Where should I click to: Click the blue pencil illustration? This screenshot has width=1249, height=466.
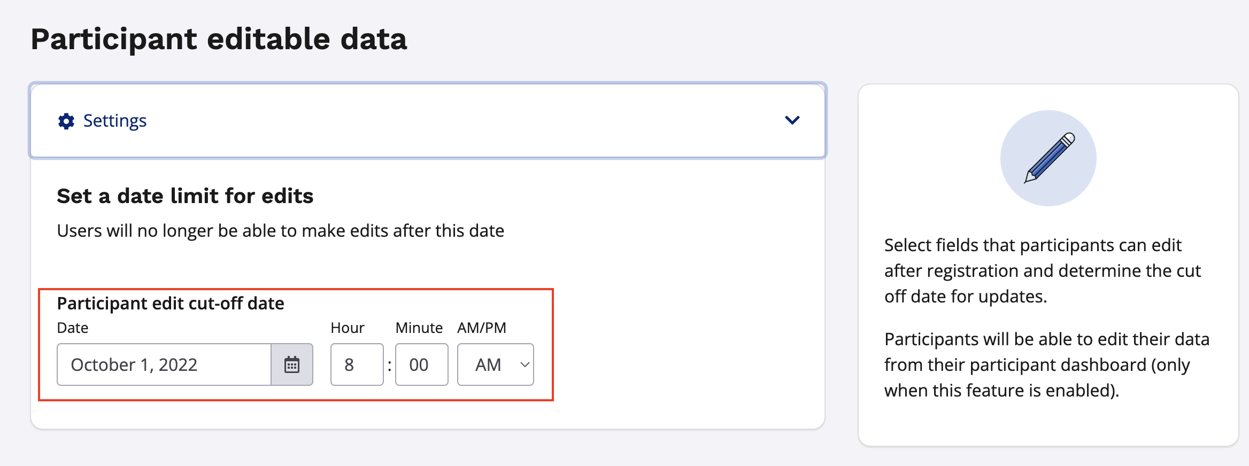[x=1048, y=158]
